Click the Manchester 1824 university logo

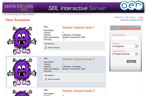(x=19, y=8)
